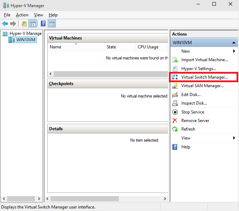
Task: Launch Edit Disk wizard
Action: (191, 95)
